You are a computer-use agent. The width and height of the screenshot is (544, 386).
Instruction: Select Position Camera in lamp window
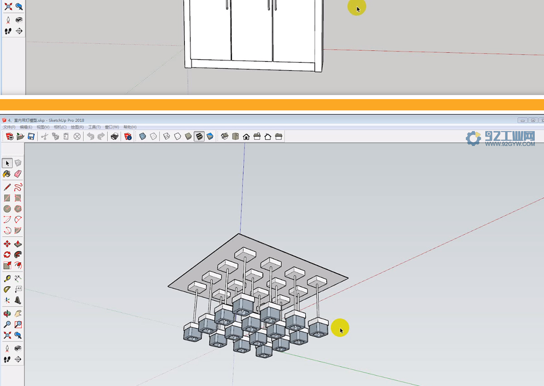(7, 348)
